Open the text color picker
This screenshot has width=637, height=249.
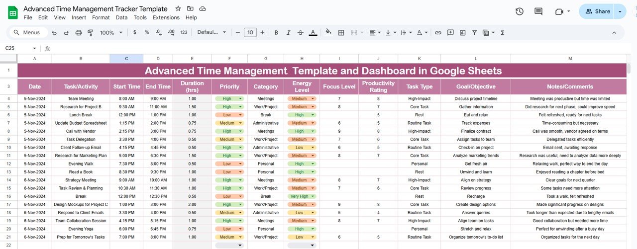tap(313, 33)
